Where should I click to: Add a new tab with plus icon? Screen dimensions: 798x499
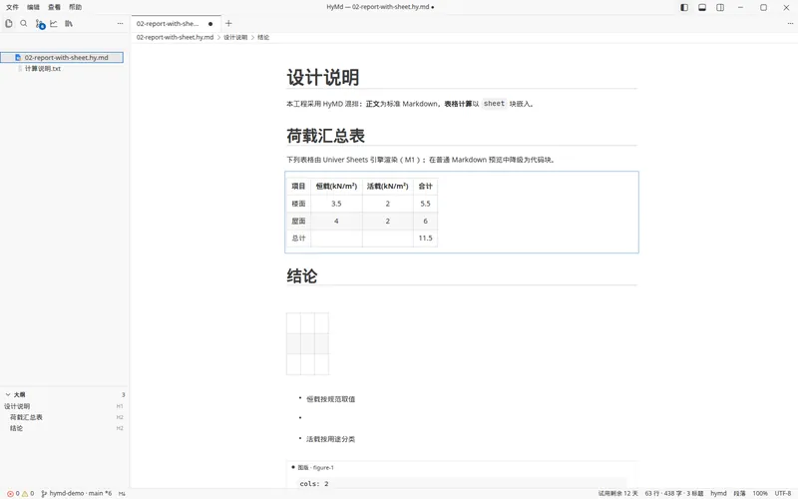(228, 23)
